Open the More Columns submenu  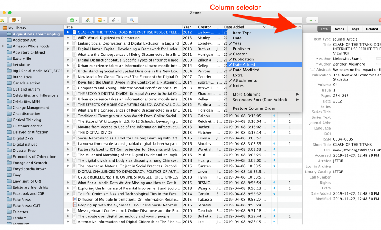265,95
